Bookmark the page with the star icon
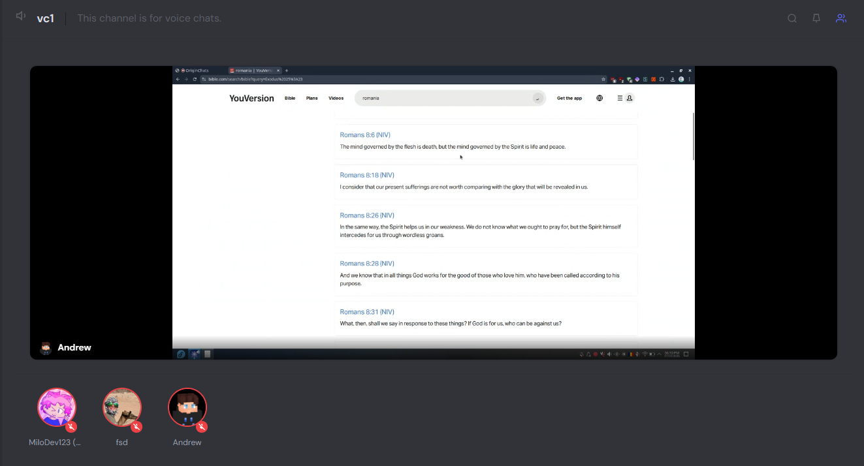Image resolution: width=864 pixels, height=466 pixels. pyautogui.click(x=603, y=79)
